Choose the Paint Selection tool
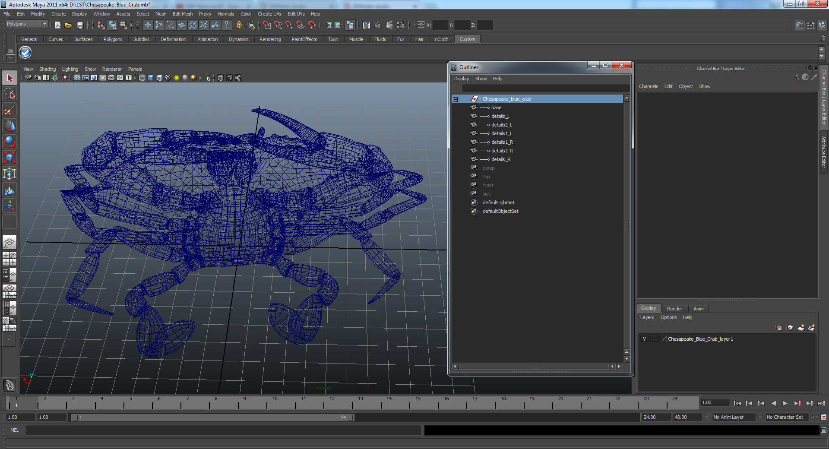This screenshot has width=829, height=449. click(x=9, y=110)
